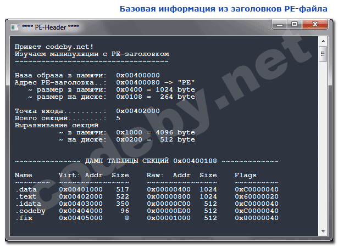Click the 'Name' column header

[23, 175]
